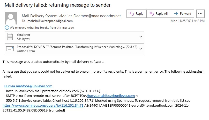Open the More actions ellipsis menu
Viewport: 209px width, 120px height.
[200, 14]
